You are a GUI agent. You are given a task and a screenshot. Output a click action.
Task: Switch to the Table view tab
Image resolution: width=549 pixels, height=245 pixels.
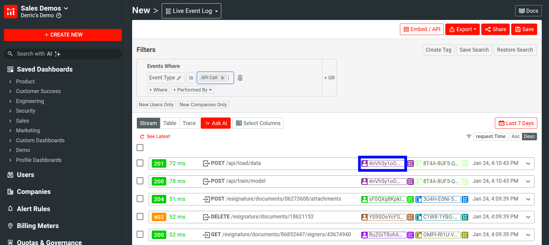(x=170, y=123)
